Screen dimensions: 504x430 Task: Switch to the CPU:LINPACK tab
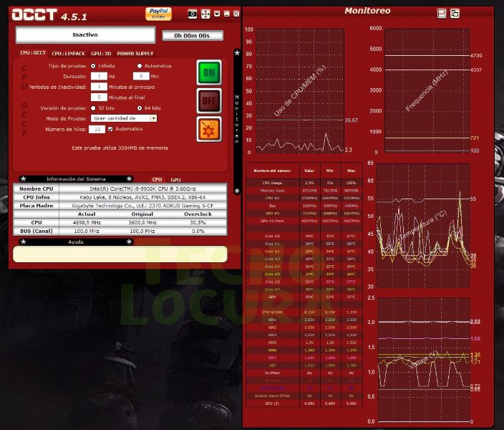pyautogui.click(x=69, y=54)
